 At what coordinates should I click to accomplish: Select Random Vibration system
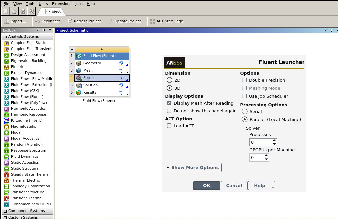pos(27,144)
